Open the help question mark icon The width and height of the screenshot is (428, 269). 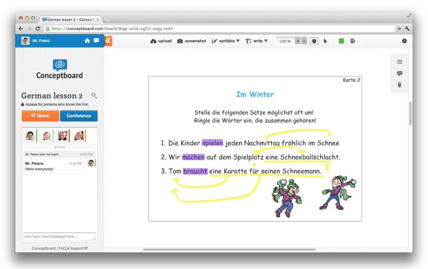[404, 41]
